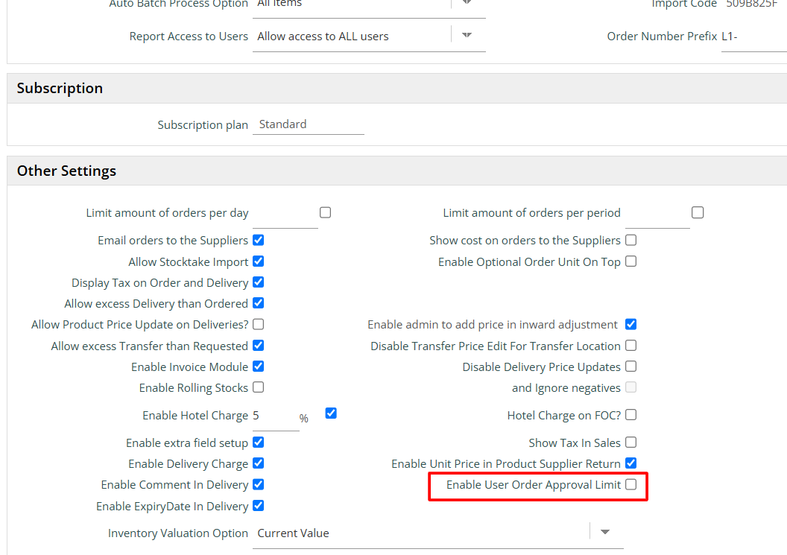
Task: Enable Optional Order Unit On Top
Action: (x=630, y=261)
